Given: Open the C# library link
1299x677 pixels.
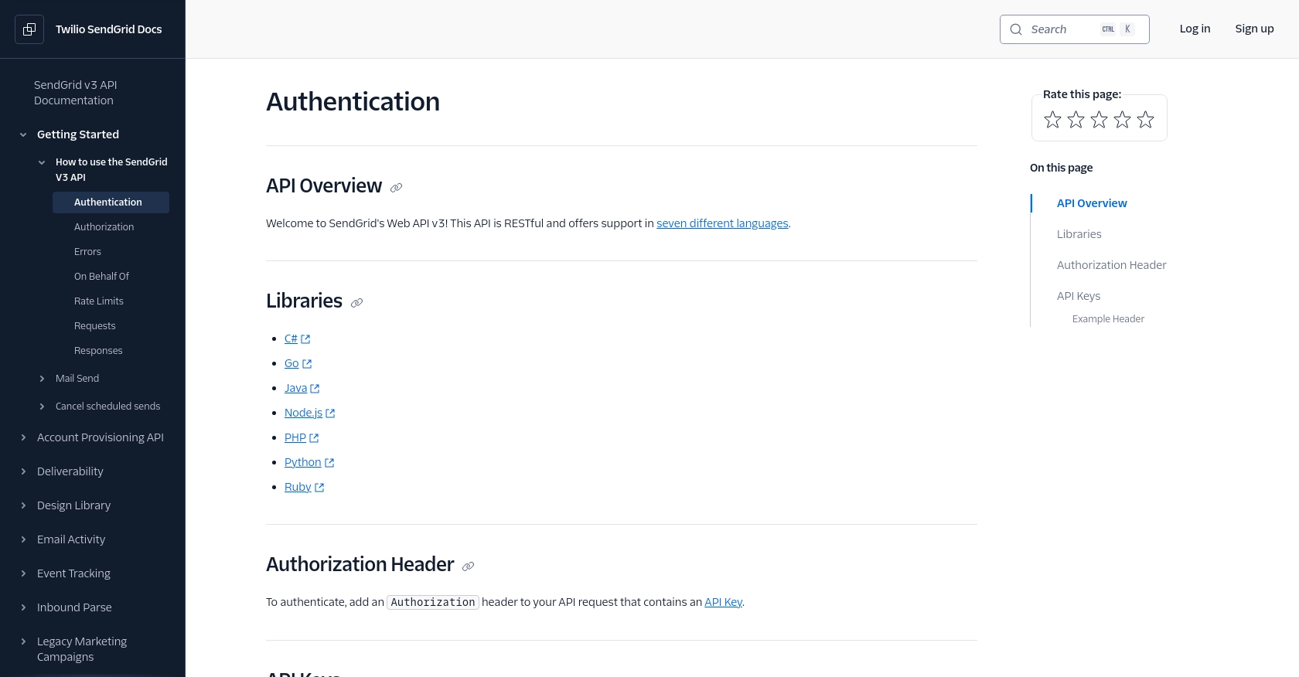Looking at the screenshot, I should click(291, 338).
